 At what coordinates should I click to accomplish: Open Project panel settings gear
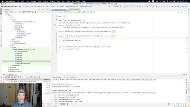[47, 10]
